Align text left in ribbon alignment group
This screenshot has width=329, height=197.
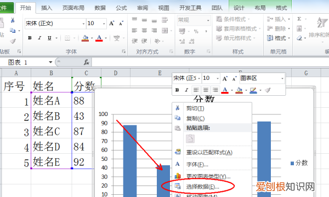(x=134, y=31)
